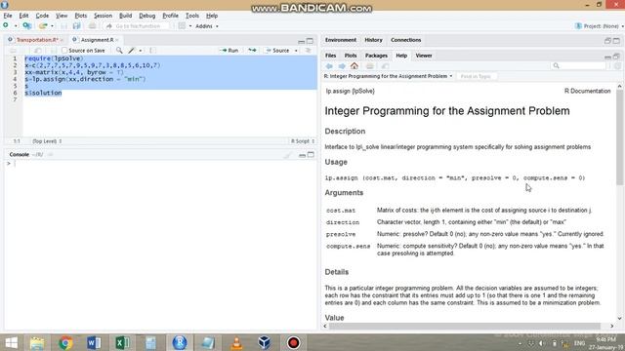The image size is (625, 351).
Task: Click the Code Tools wand icon
Action: (132, 51)
